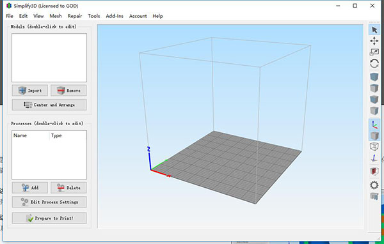Viewport: 384px width, 244px height.
Task: Open the cross section view tool
Action: [374, 171]
